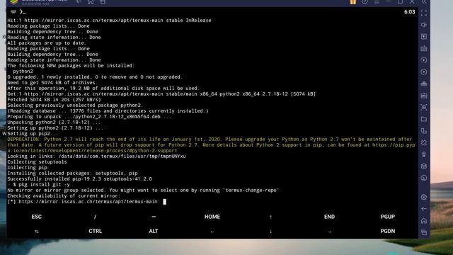Click the install APK sidebar icon

[424, 96]
